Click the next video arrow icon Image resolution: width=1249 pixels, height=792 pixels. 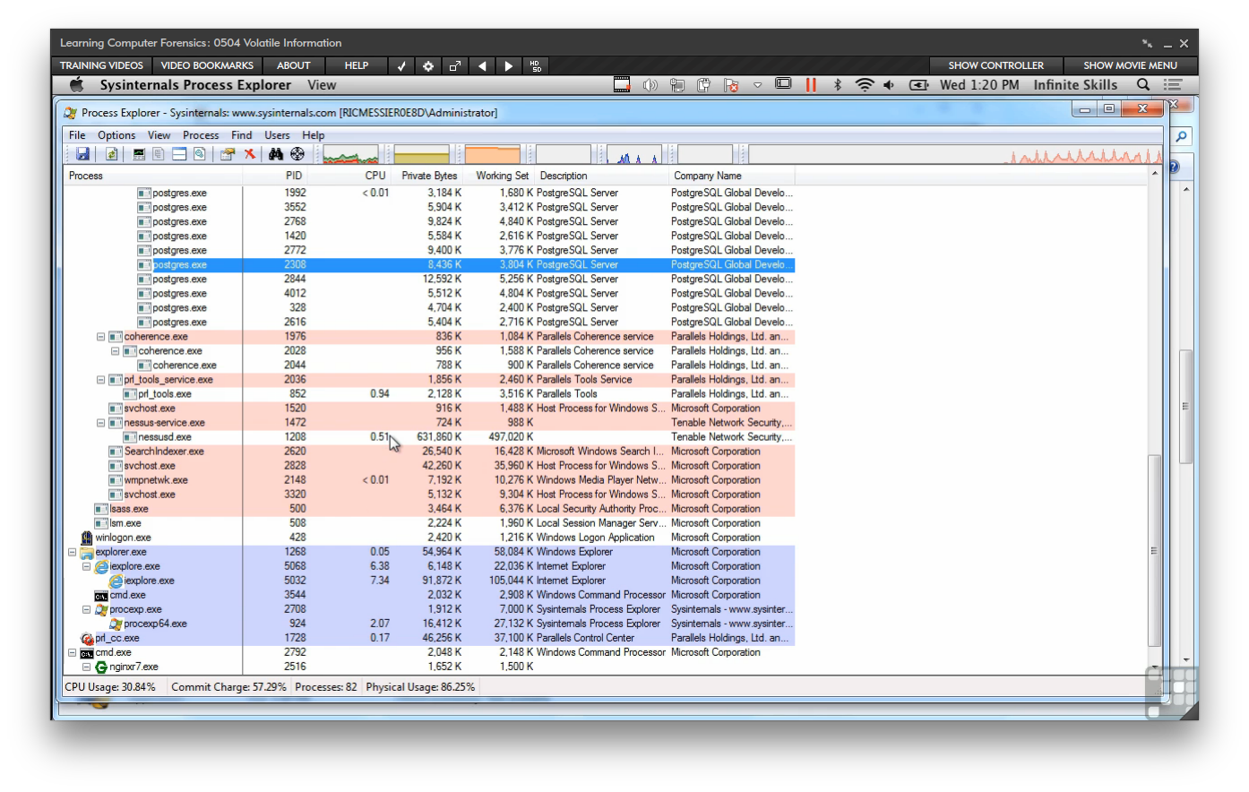509,65
